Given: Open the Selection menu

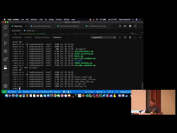Looking at the screenshot, I should click(34, 19).
